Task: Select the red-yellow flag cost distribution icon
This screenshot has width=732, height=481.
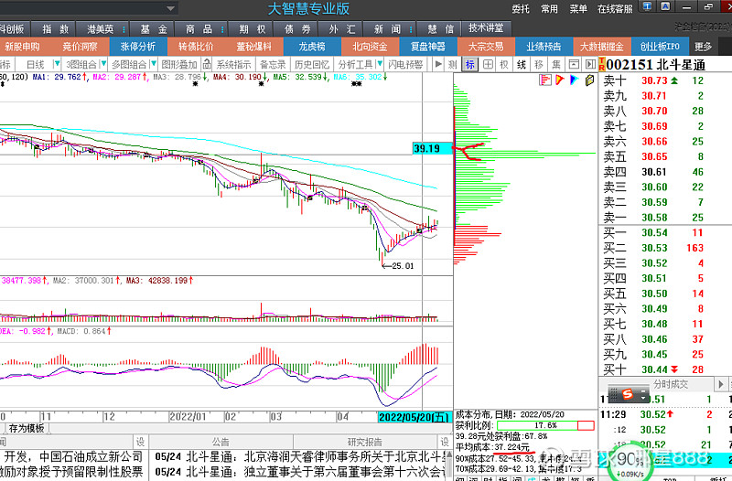Action: coord(560,80)
